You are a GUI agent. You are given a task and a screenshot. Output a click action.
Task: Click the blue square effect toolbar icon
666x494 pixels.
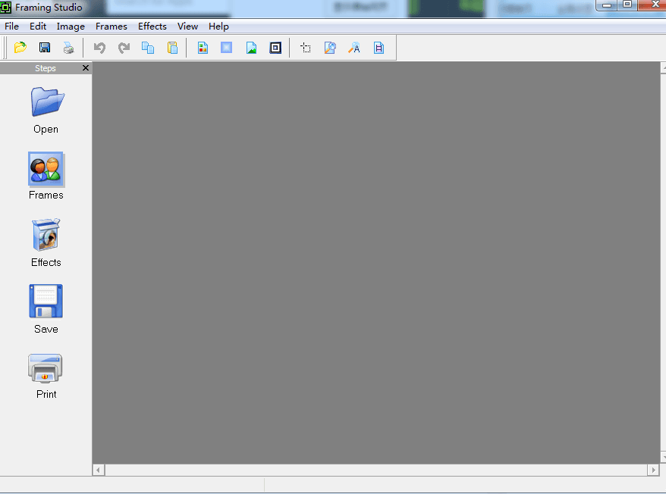(226, 48)
